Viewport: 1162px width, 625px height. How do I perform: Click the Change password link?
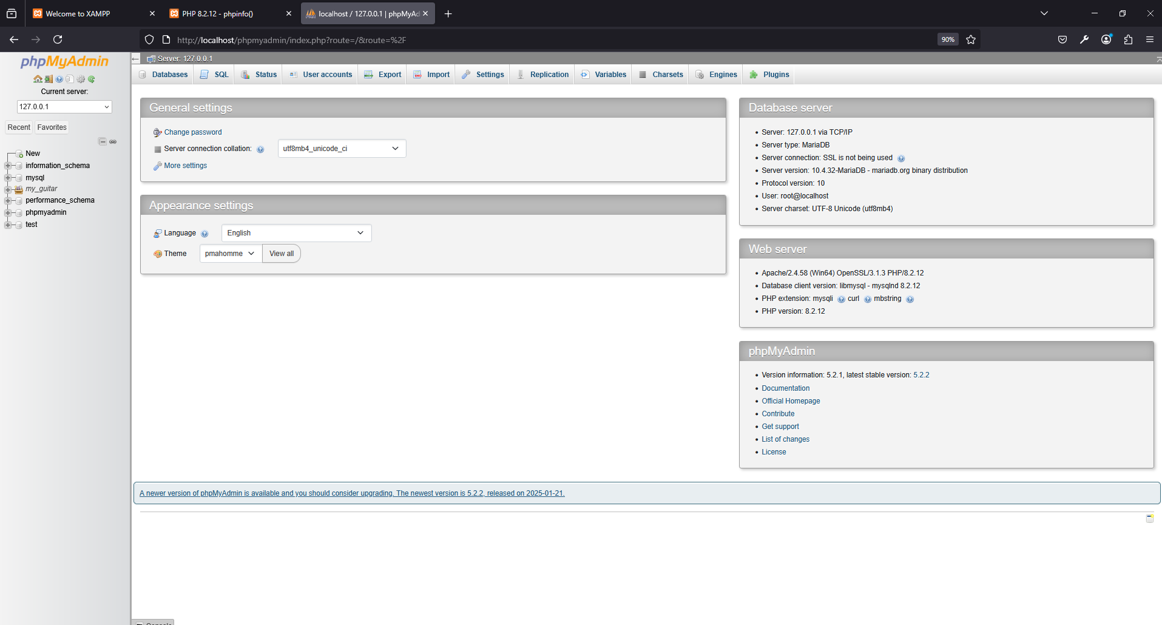[x=192, y=132]
